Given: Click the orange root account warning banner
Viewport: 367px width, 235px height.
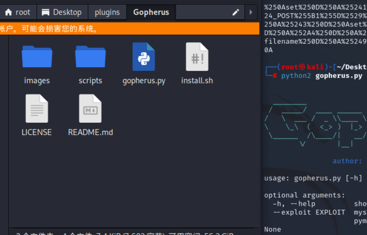Looking at the screenshot, I should (x=130, y=29).
